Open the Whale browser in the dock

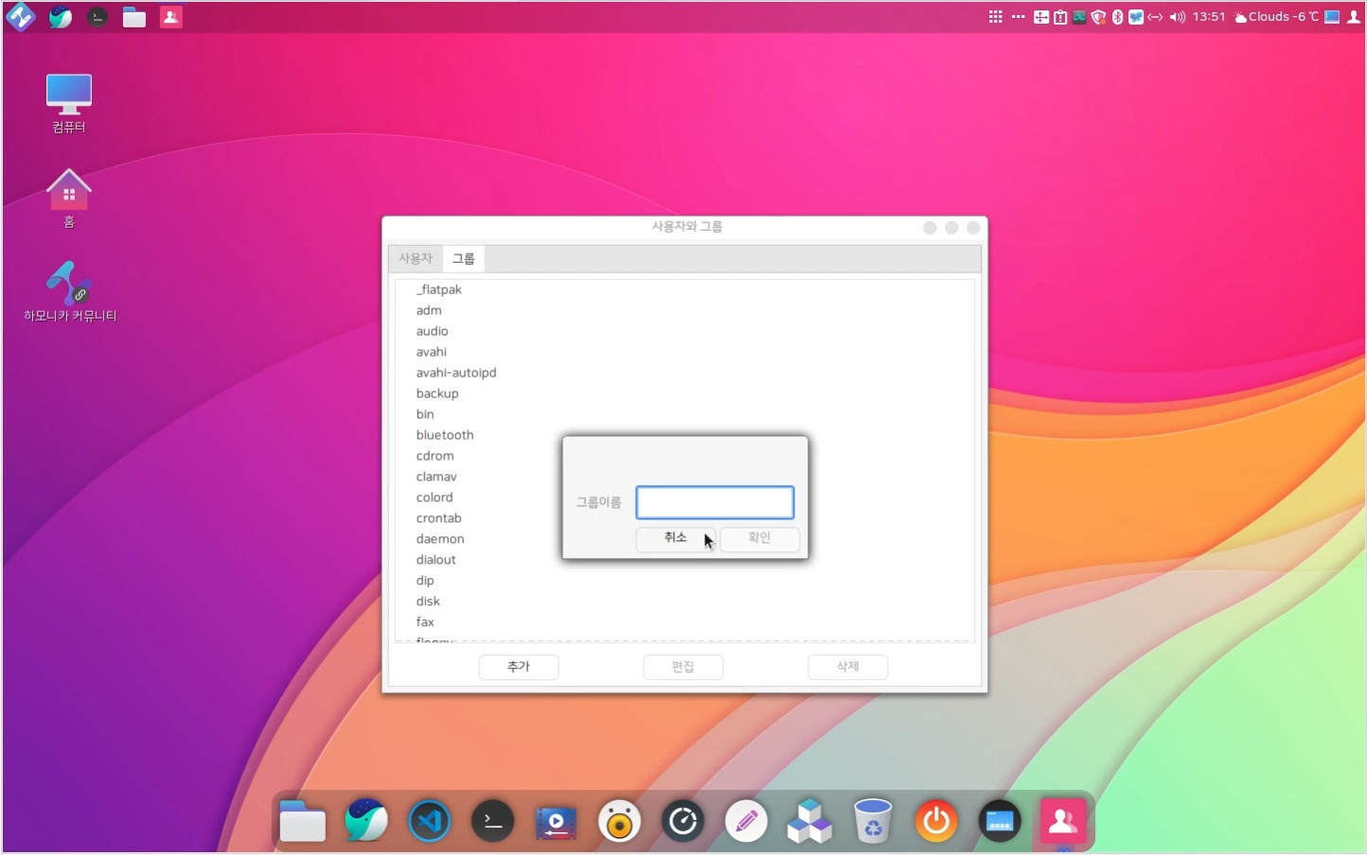click(x=365, y=821)
